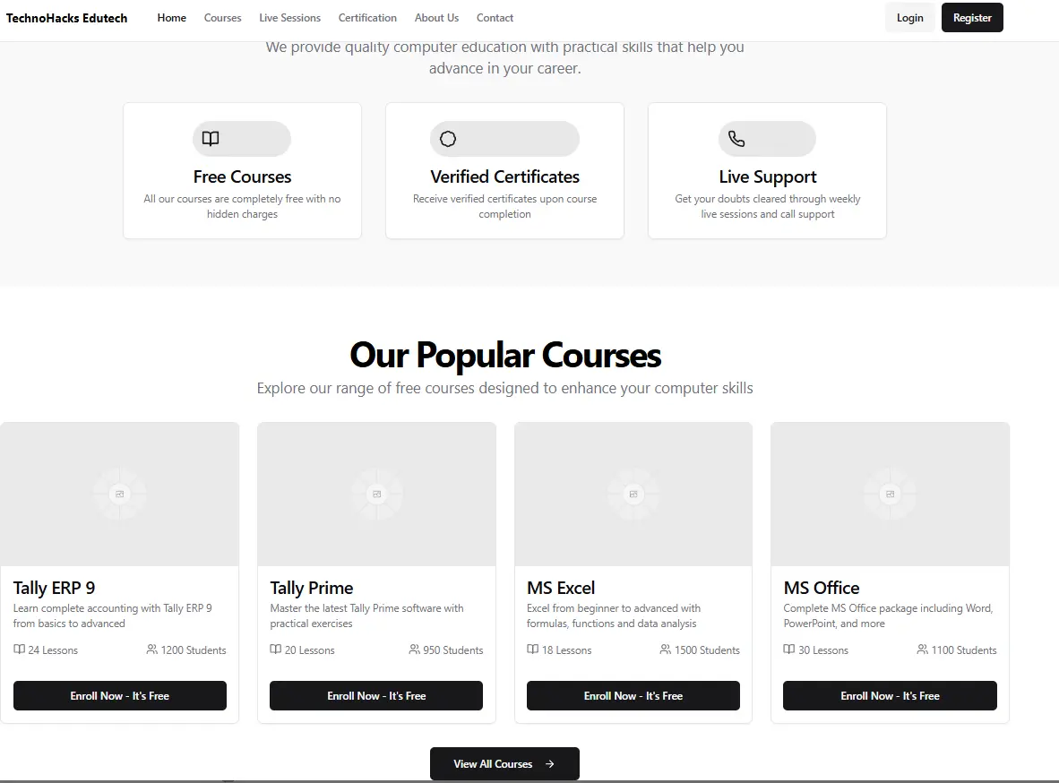Click the book icon beside 18 Lessons
1059x783 pixels.
[533, 650]
